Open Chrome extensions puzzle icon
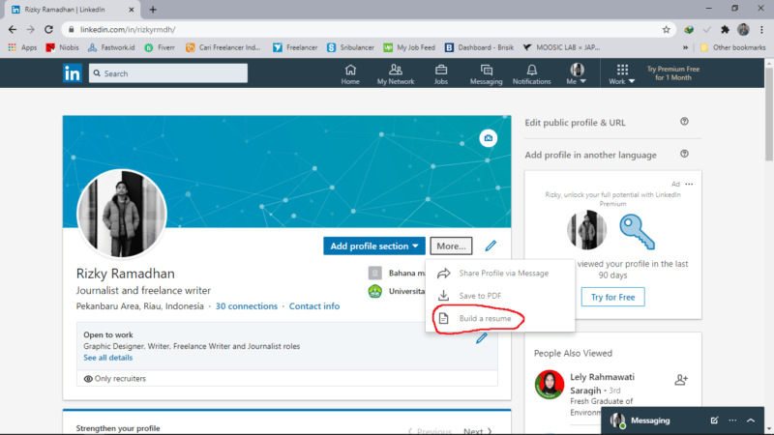The width and height of the screenshot is (774, 435). [725, 30]
